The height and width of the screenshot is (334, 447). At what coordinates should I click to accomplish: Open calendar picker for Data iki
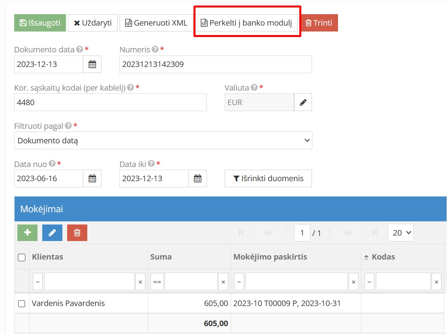point(197,178)
